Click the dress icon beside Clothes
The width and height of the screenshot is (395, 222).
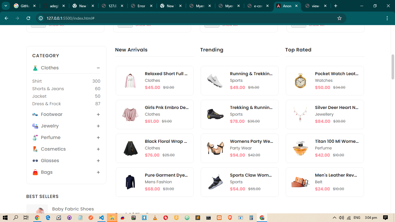tap(35, 68)
